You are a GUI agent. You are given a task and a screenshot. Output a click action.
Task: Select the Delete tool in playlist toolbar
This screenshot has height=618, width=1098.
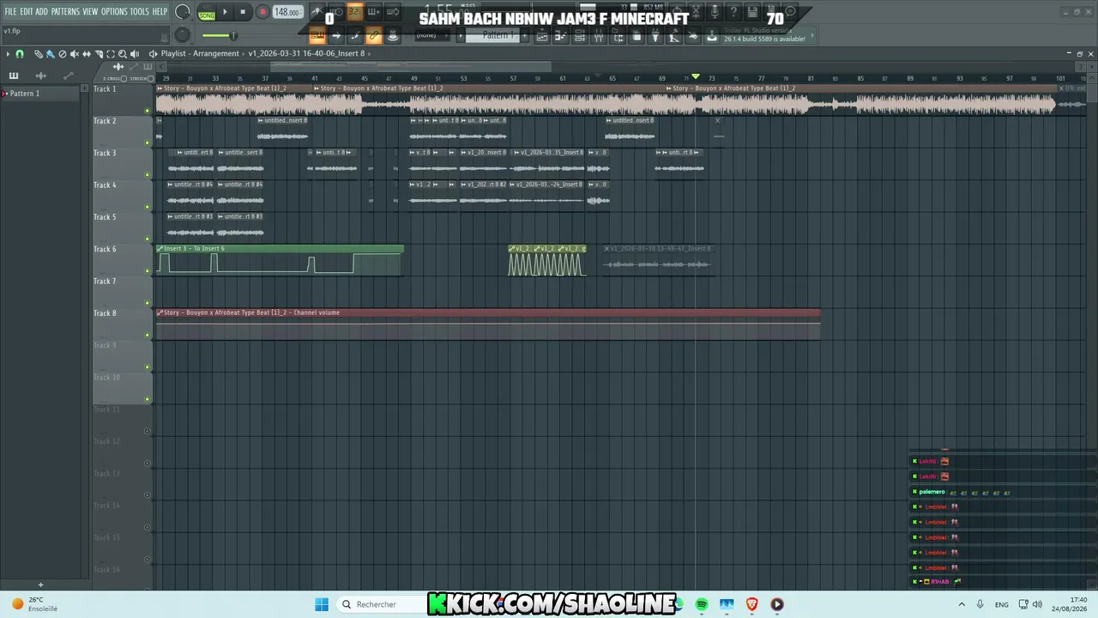[63, 54]
